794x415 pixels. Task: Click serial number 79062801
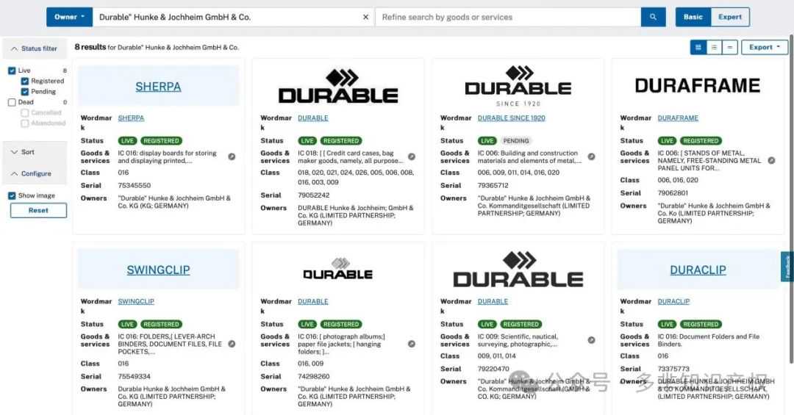coord(673,193)
